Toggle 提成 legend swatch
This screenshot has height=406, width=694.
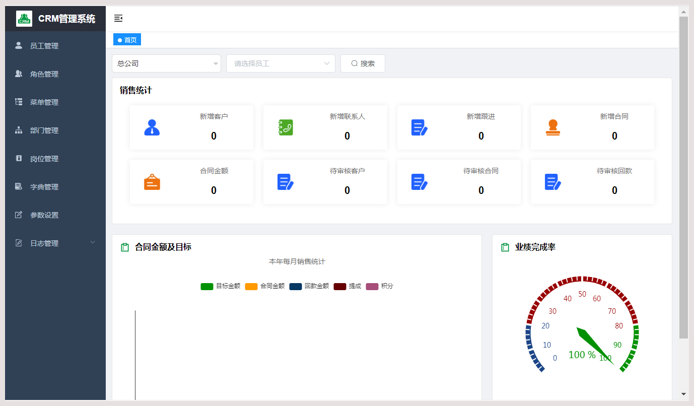point(340,286)
